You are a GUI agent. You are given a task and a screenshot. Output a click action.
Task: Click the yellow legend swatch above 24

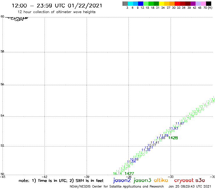pos(162,3)
